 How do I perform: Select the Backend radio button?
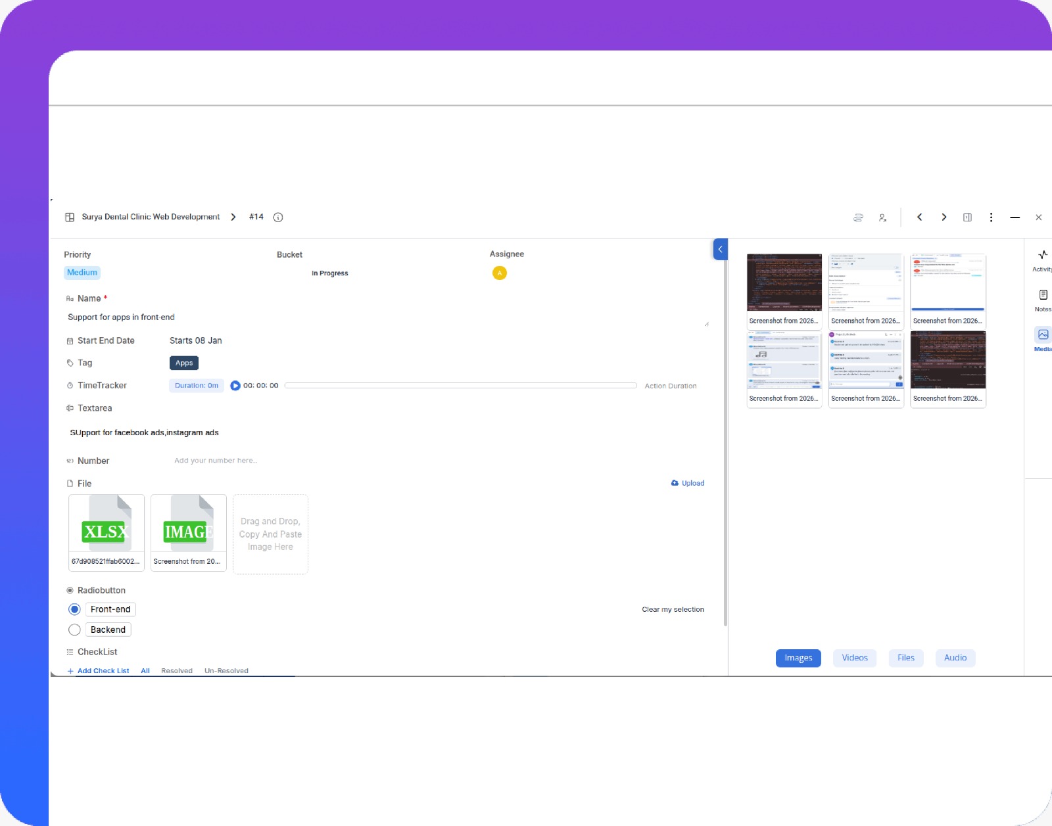(75, 630)
